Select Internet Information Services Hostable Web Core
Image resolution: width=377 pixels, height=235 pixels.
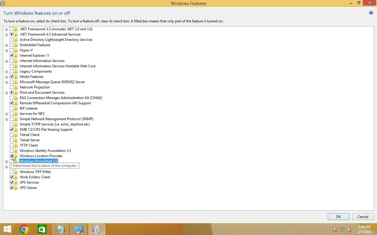[57, 66]
